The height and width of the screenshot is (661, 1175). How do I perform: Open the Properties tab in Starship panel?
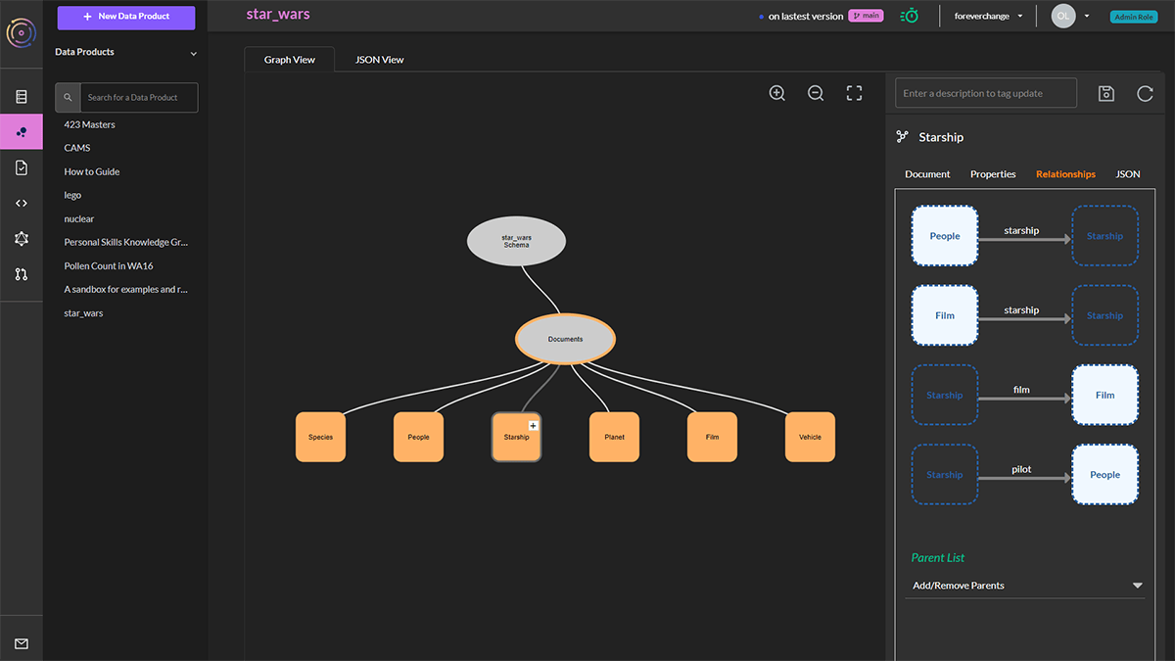point(992,173)
